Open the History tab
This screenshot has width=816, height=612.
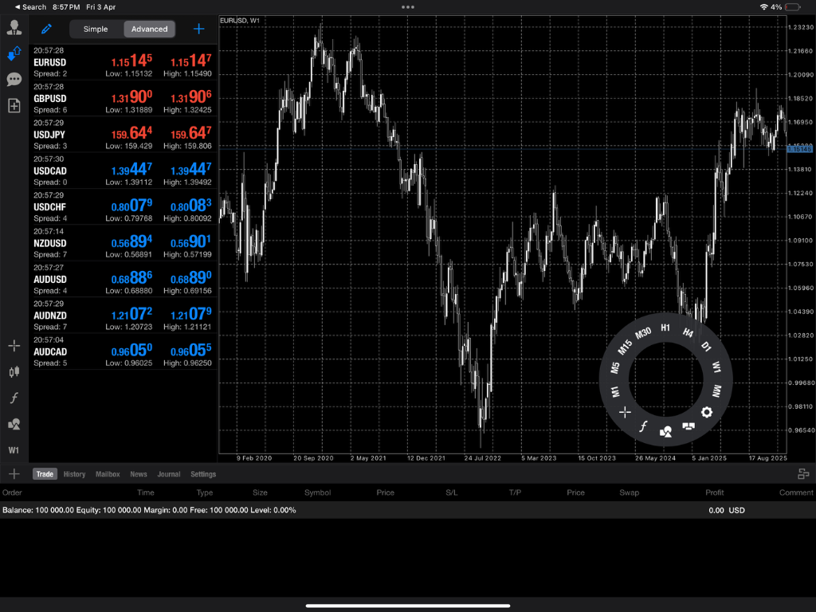pos(74,474)
